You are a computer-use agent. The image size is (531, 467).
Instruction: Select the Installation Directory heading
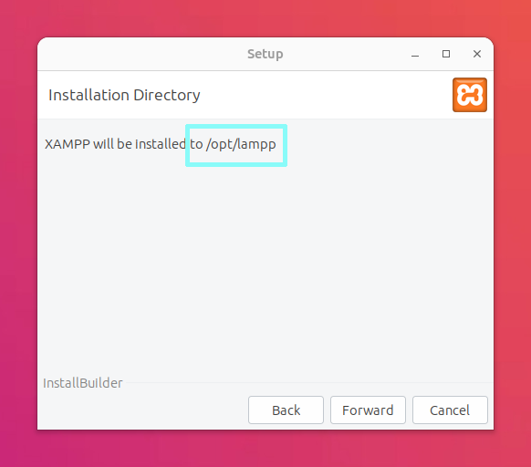124,95
